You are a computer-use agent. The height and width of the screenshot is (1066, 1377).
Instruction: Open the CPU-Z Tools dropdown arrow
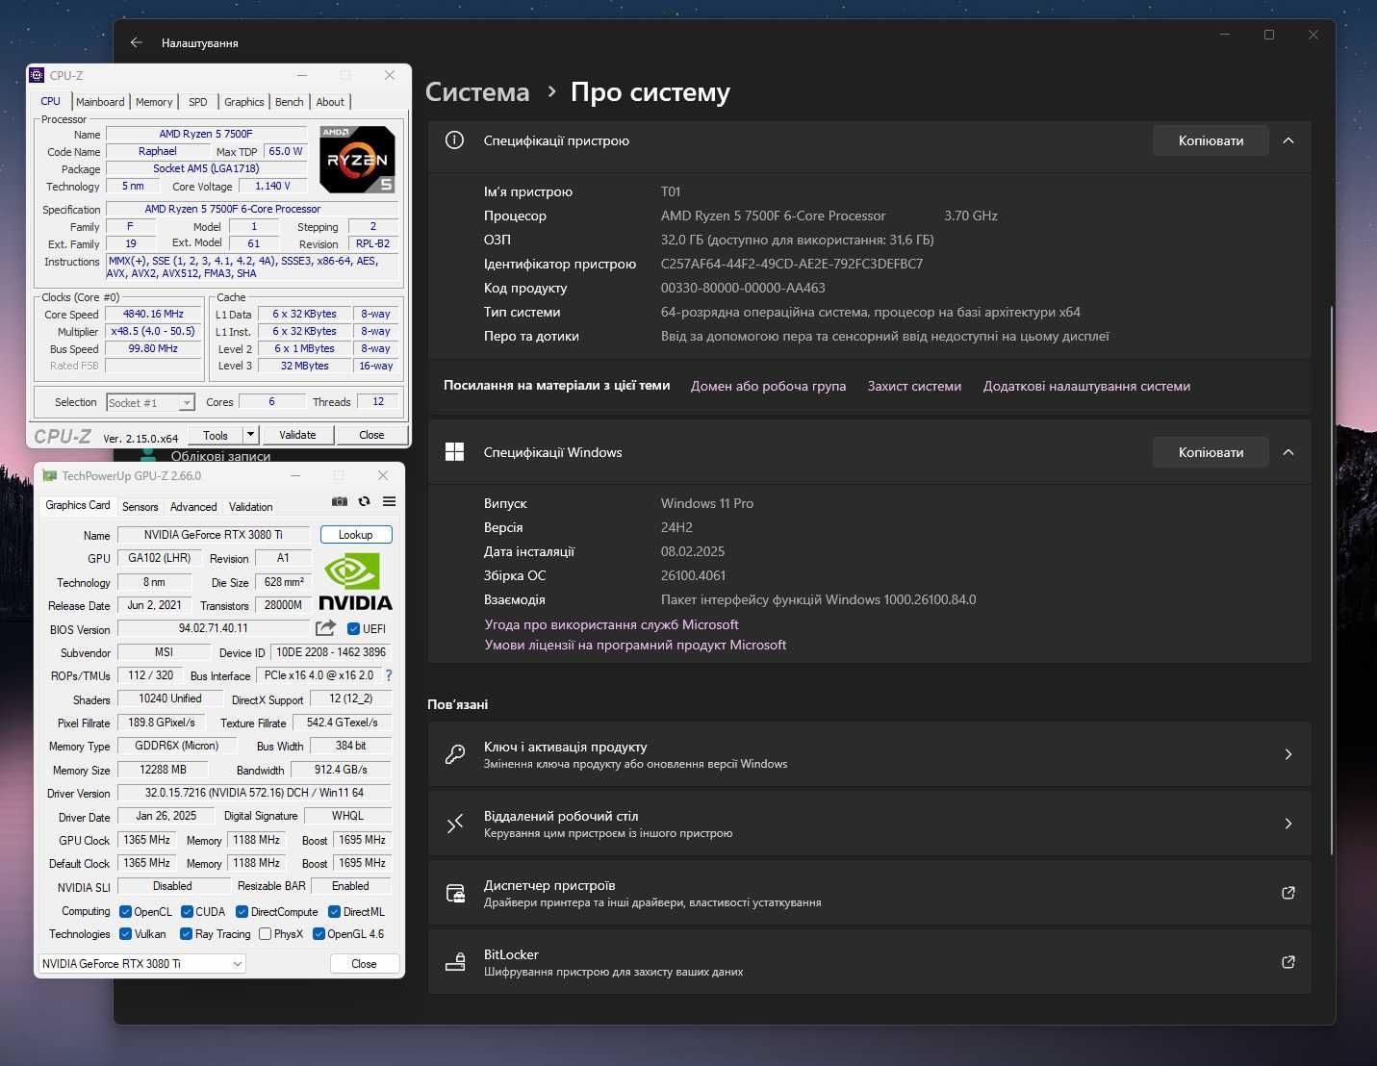(x=249, y=435)
